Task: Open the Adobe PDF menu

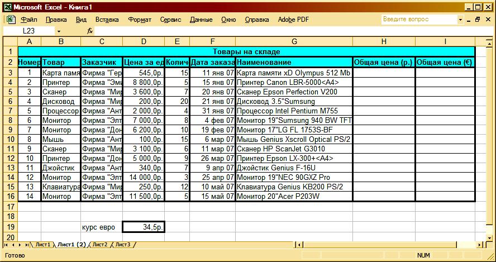Action: (293, 20)
